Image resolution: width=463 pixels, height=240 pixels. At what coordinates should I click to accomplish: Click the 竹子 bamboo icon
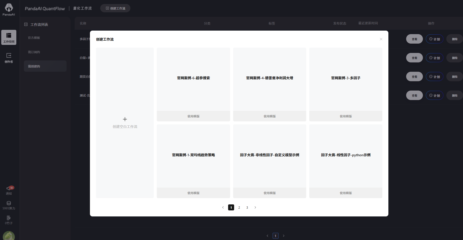(9, 218)
